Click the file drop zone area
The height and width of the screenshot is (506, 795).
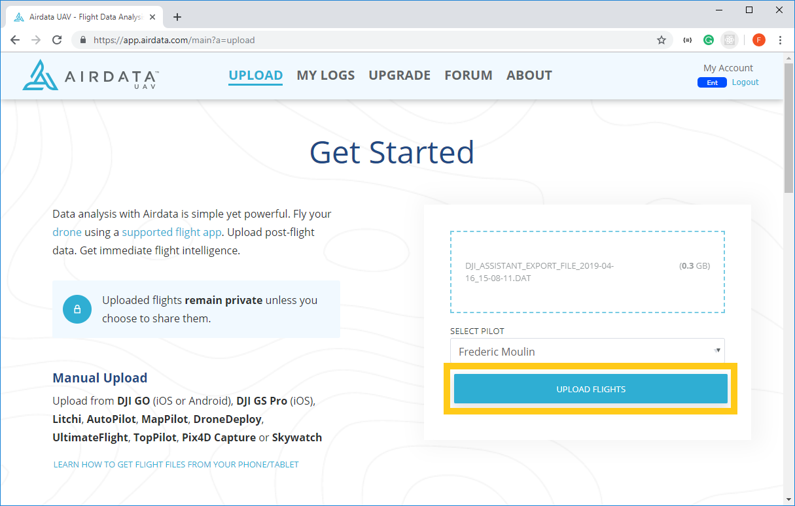pyautogui.click(x=587, y=272)
